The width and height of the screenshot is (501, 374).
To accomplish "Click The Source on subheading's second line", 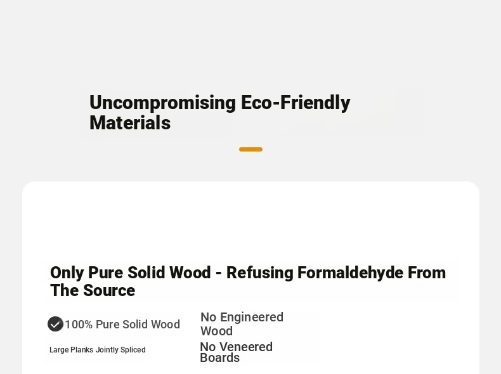I will [x=93, y=290].
